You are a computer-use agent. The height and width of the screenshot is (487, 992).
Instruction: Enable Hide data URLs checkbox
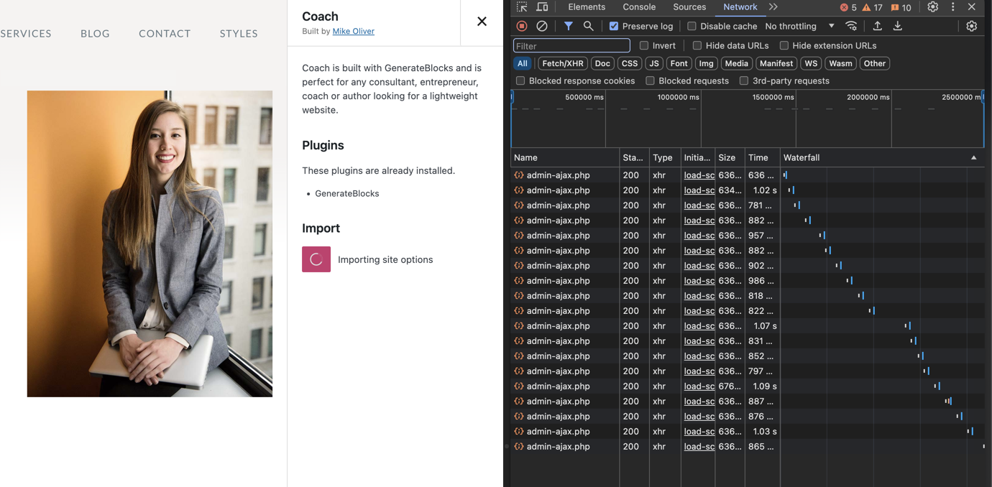coord(697,45)
